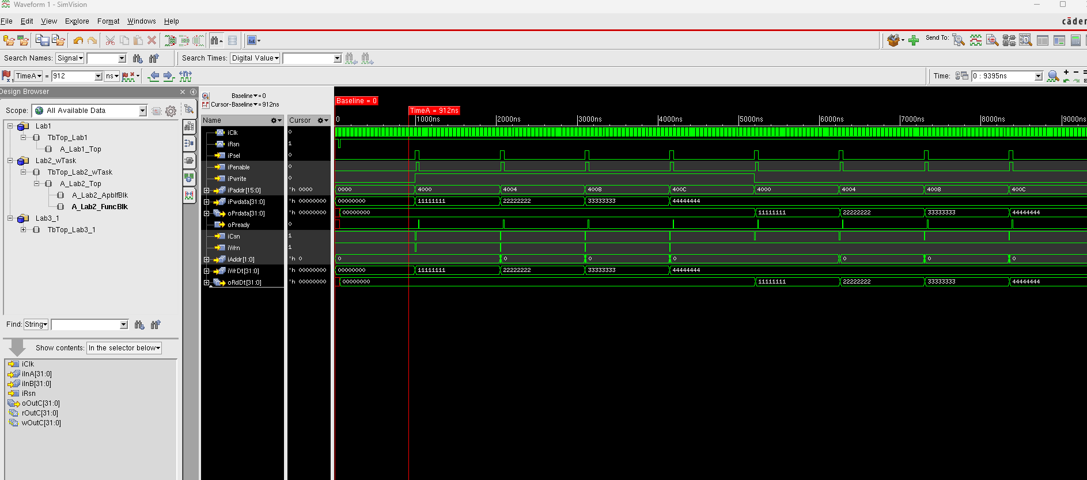Select wOutC[31:0] in the signal list
Viewport: 1087px width, 480px height.
click(x=41, y=423)
